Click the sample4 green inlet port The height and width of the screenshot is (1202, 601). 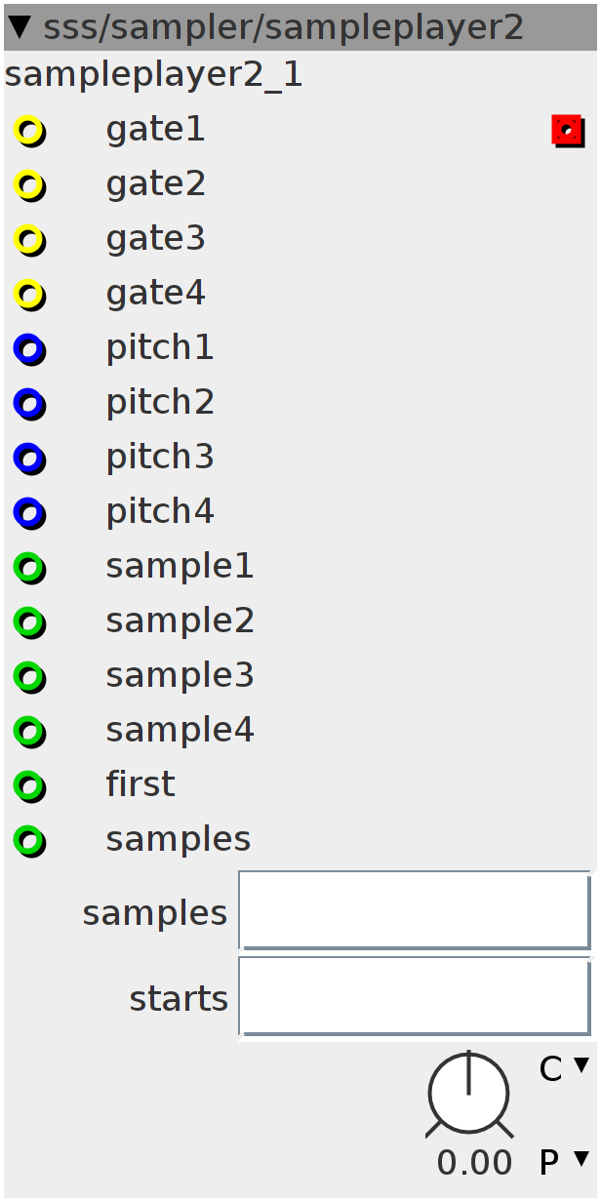click(x=29, y=731)
